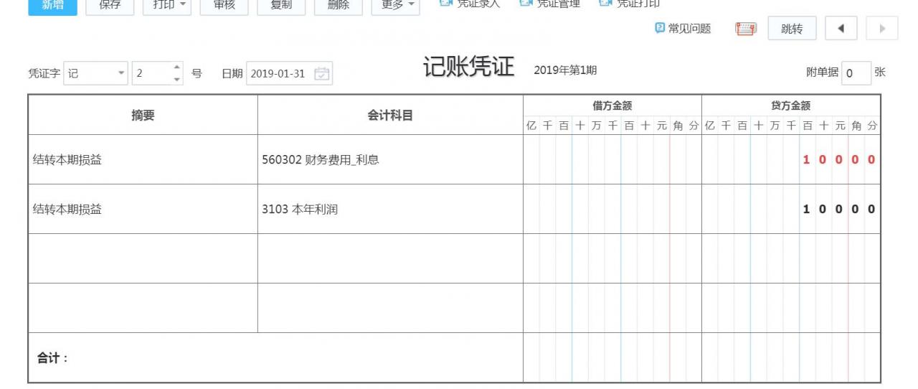The height and width of the screenshot is (389, 918).
Task: Copy the voucher with 复制
Action: (x=281, y=5)
